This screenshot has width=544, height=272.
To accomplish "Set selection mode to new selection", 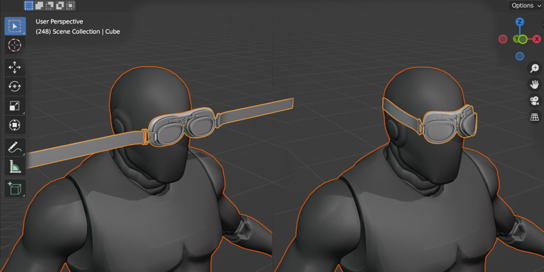I will pyautogui.click(x=29, y=6).
